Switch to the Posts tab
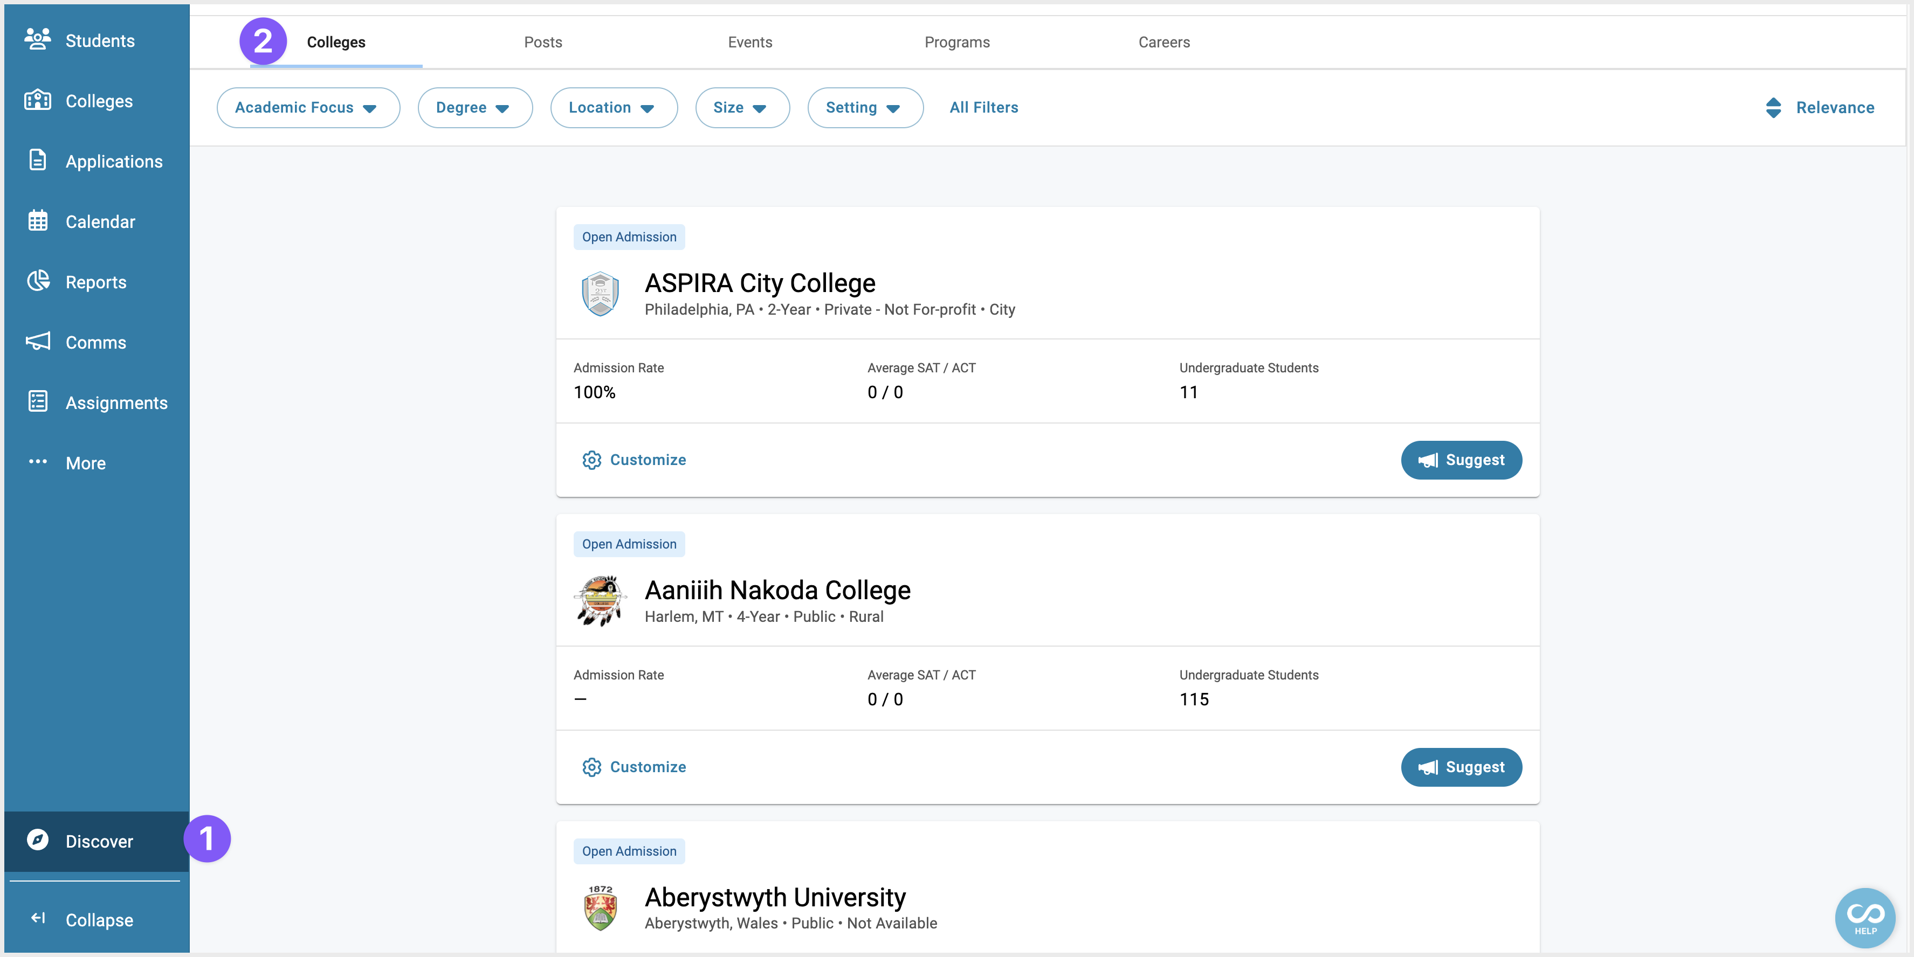Screen dimensions: 1914x957 coord(543,43)
